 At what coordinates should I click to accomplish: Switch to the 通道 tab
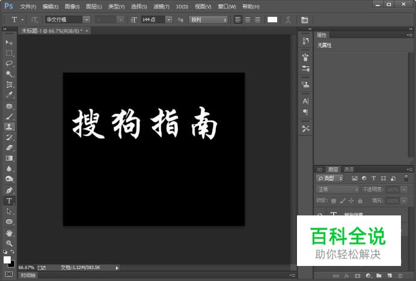pyautogui.click(x=349, y=170)
